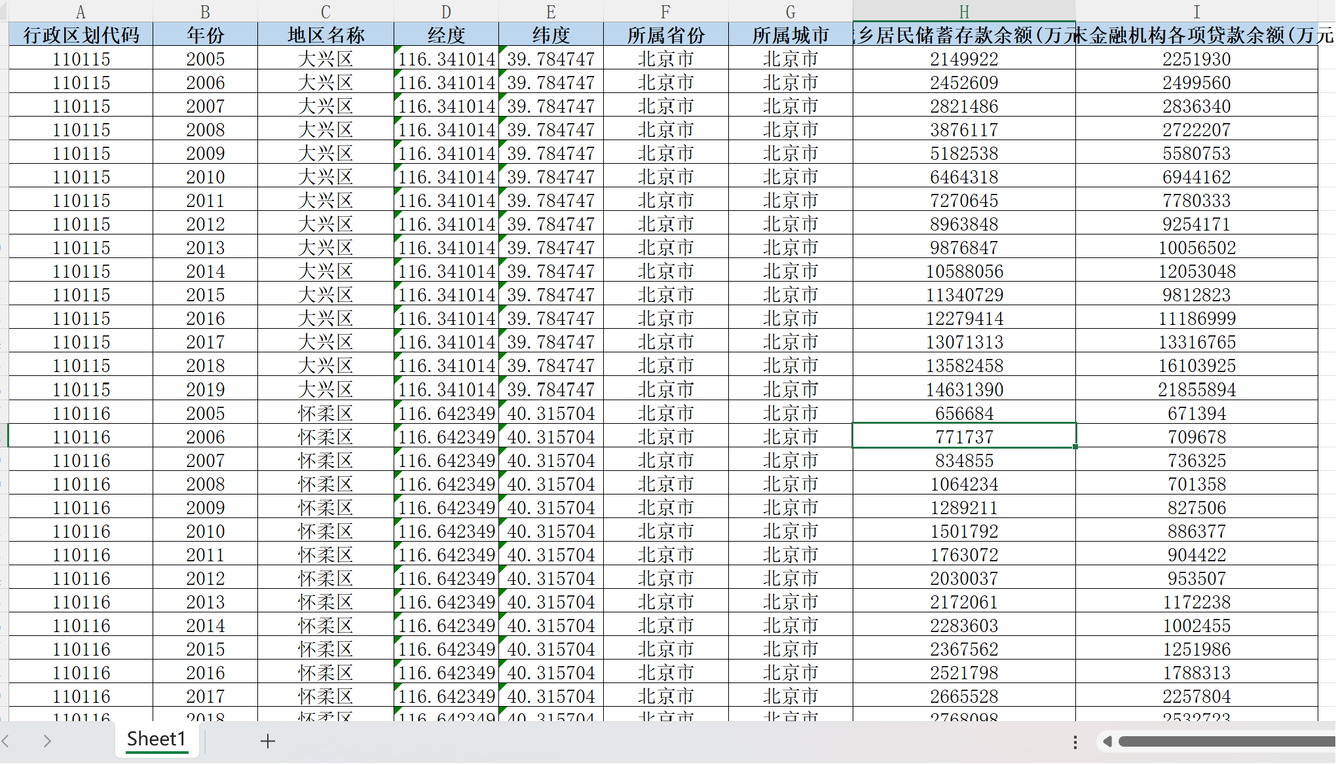Switch to the Sheet1 tab

[x=157, y=739]
